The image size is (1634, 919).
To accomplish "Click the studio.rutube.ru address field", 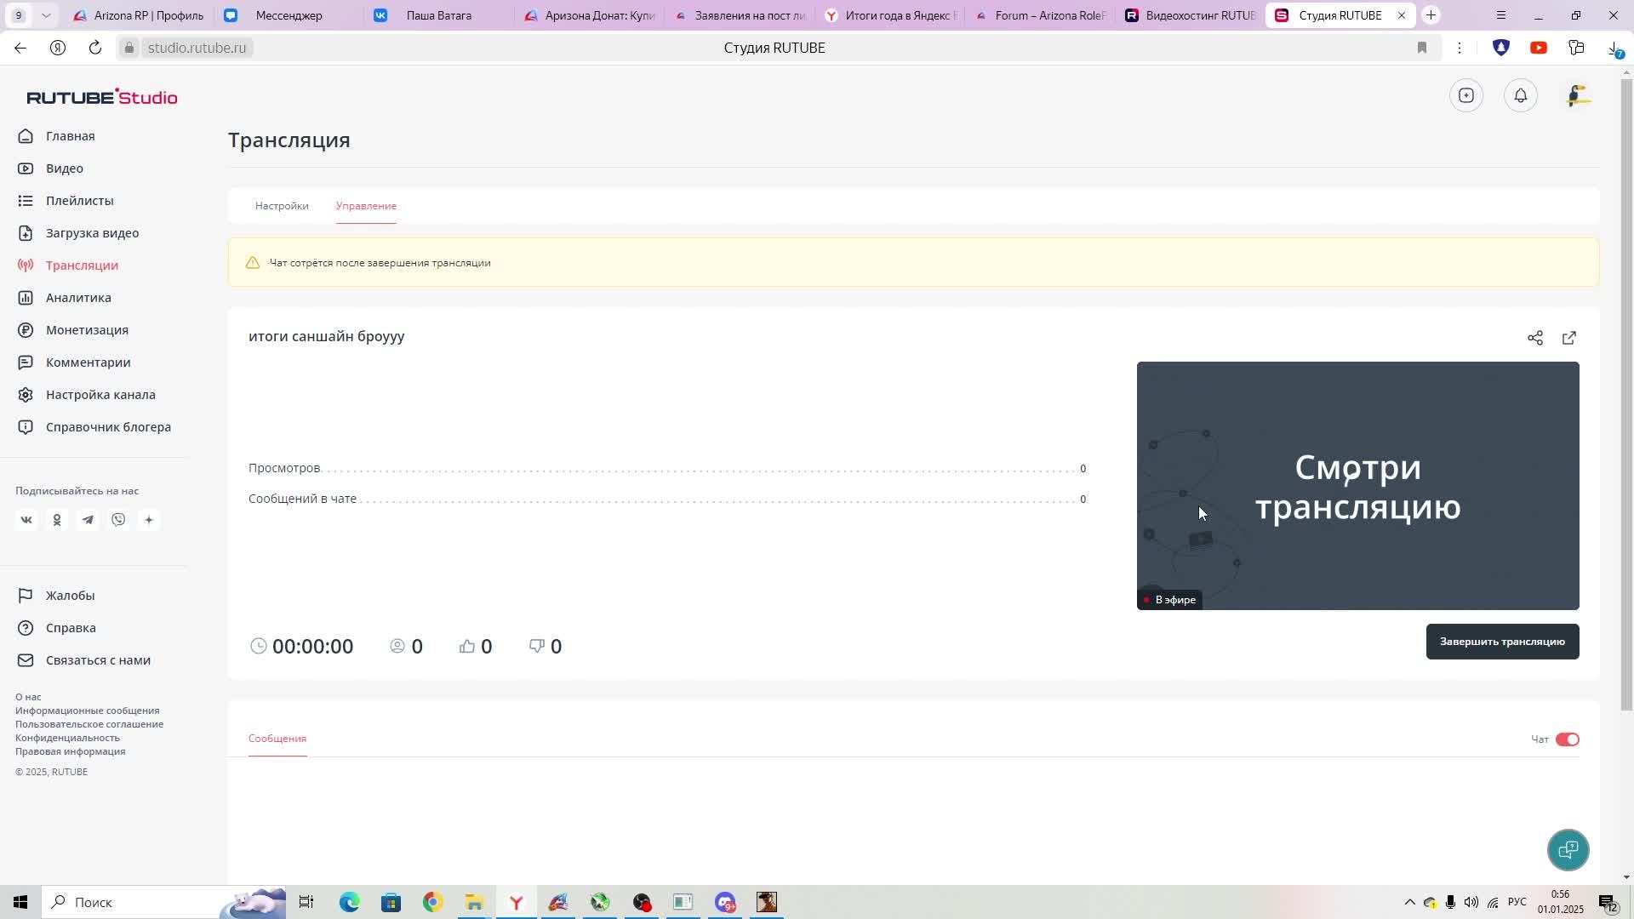I will (x=197, y=48).
